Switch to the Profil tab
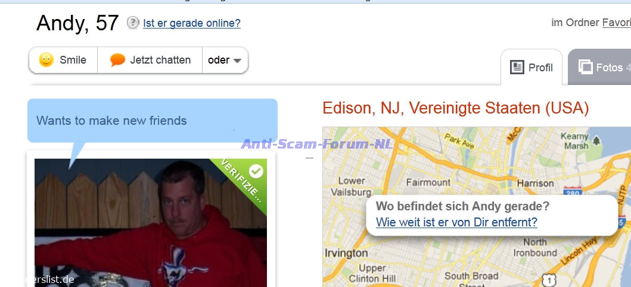Image resolution: width=631 pixels, height=287 pixels. click(531, 67)
